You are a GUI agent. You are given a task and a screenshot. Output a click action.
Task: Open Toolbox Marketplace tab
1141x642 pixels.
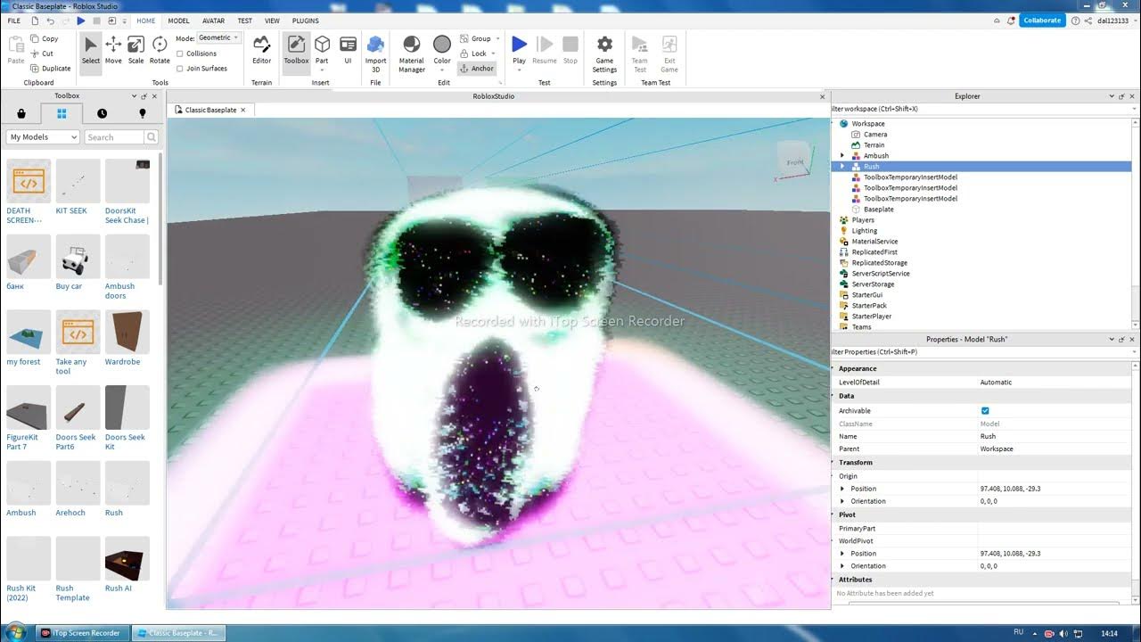click(21, 113)
